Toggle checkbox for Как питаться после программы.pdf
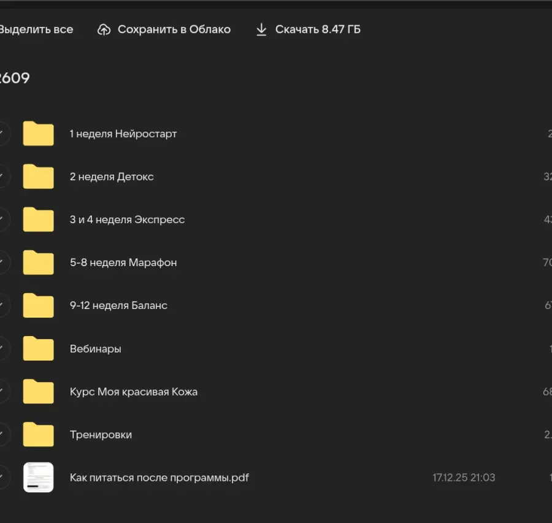 3,478
